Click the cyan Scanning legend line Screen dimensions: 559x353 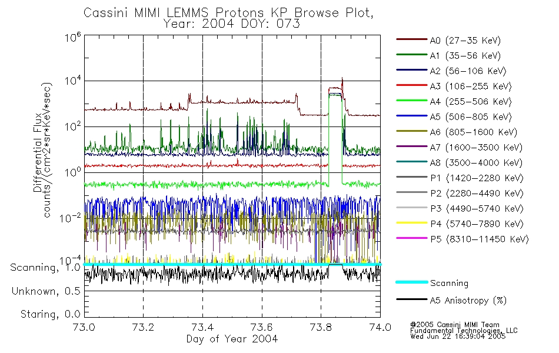[x=412, y=282]
